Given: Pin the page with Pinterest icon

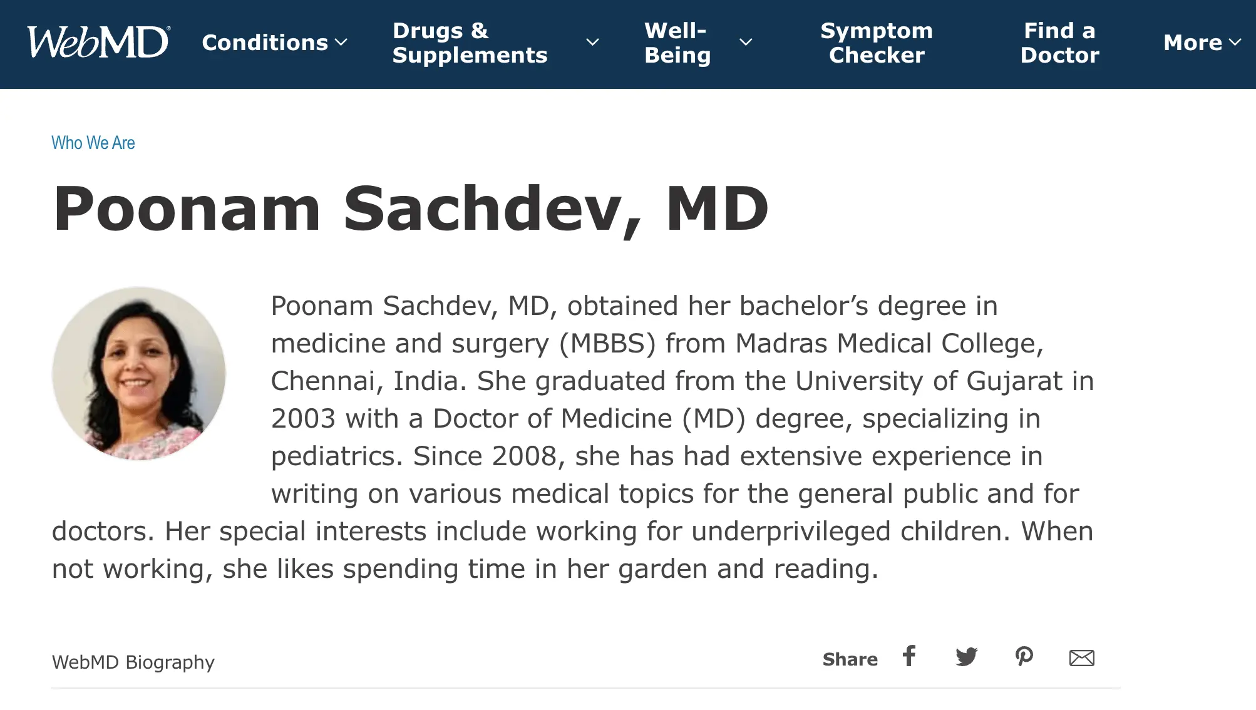Looking at the screenshot, I should click(x=1024, y=657).
